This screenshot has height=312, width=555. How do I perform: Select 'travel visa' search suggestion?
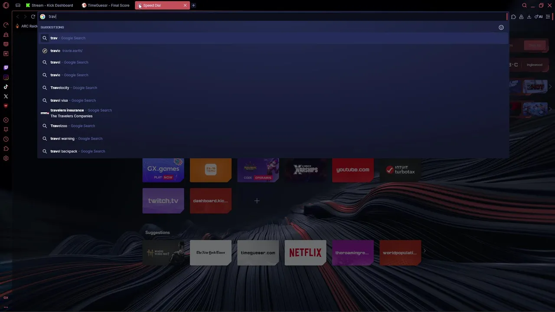coord(273,101)
